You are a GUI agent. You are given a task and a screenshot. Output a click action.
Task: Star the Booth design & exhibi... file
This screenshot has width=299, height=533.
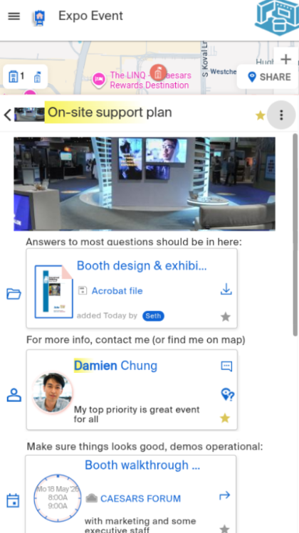(226, 317)
